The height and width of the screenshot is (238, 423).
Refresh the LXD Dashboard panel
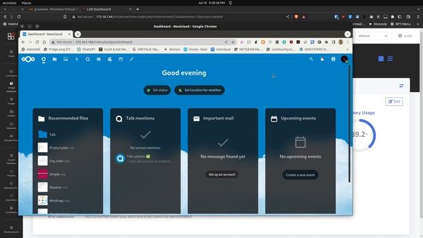(x=401, y=86)
